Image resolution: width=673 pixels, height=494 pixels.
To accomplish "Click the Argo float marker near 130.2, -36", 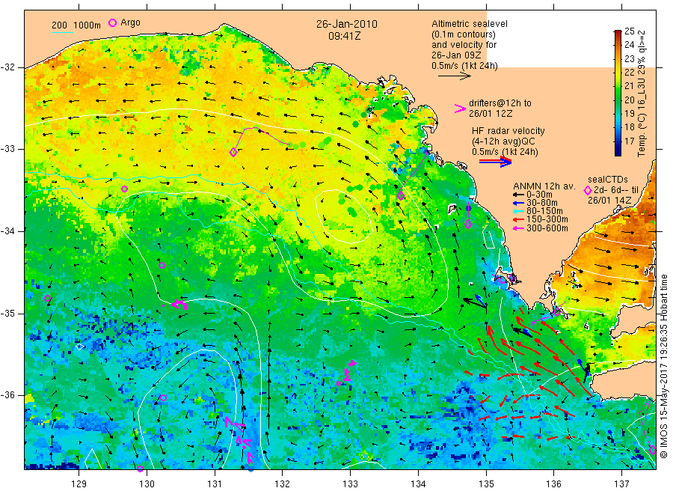I will click(163, 397).
